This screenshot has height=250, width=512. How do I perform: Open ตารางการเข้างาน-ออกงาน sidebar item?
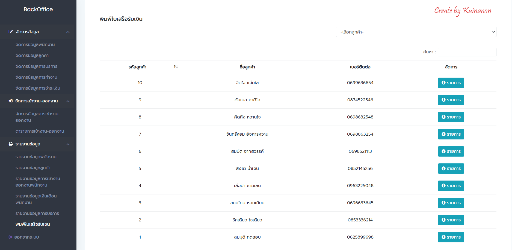[x=40, y=131]
